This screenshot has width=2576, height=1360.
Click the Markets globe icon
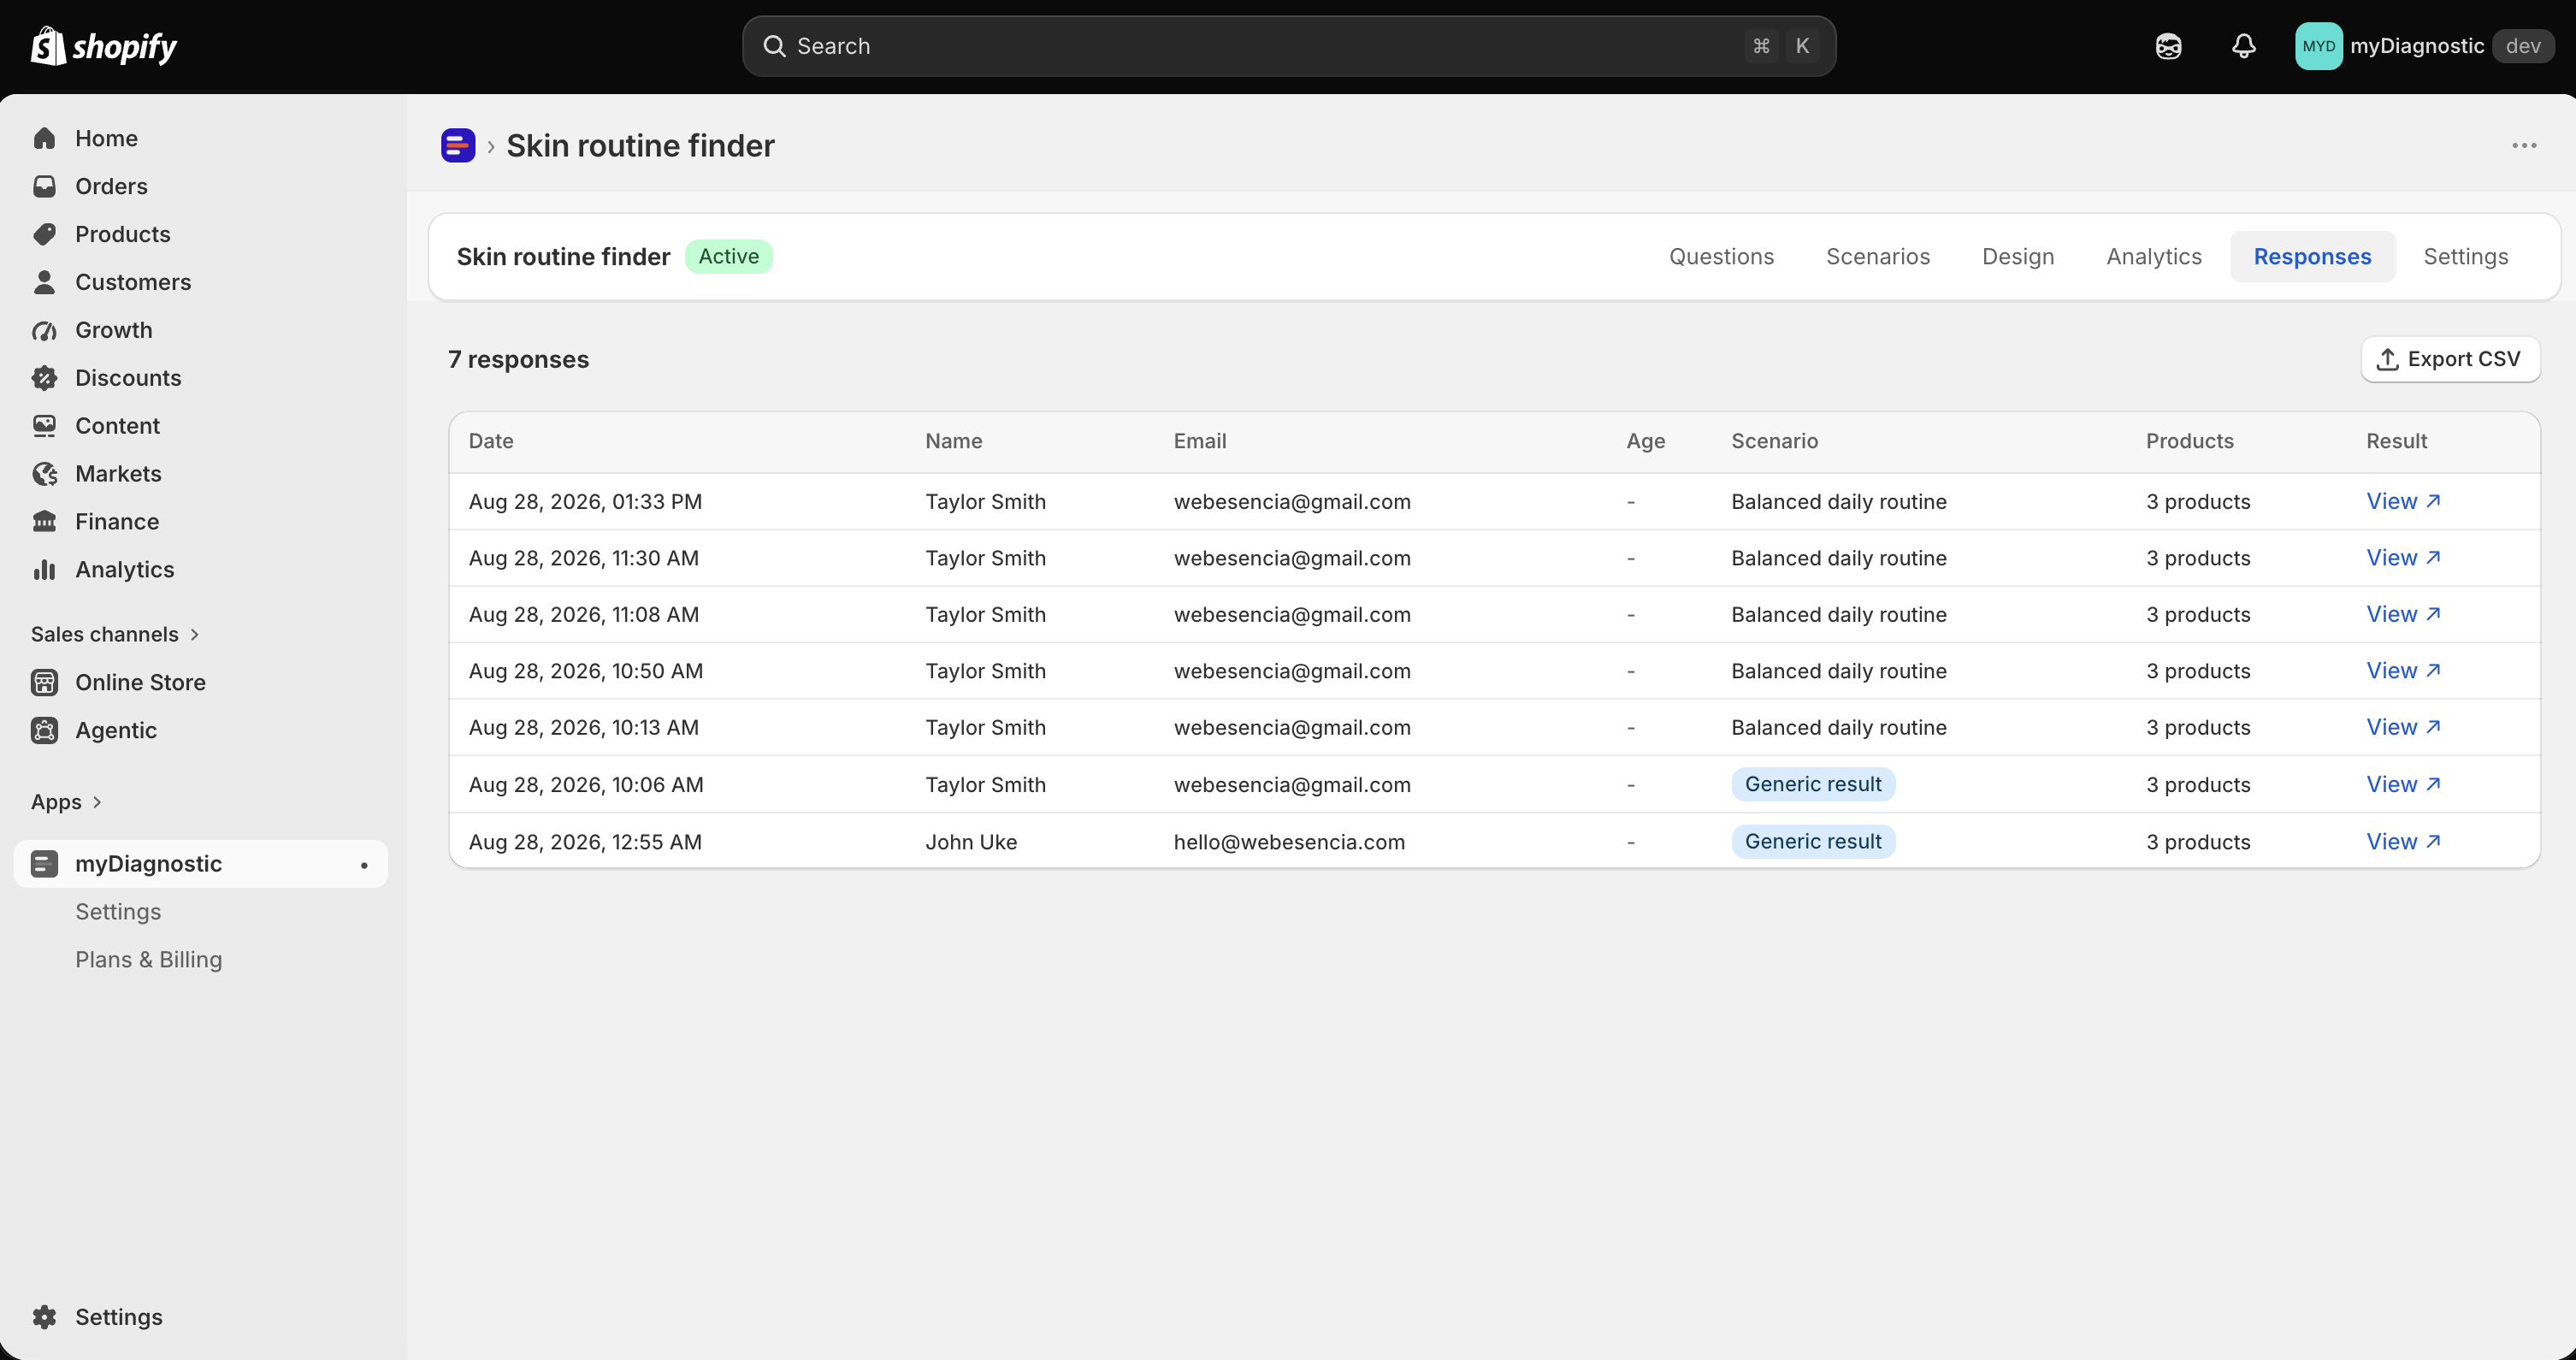click(44, 474)
